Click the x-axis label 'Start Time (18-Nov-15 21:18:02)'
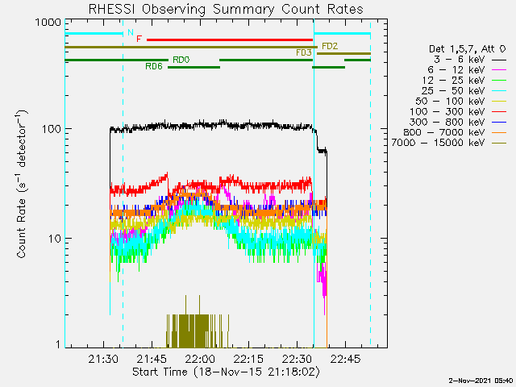The width and height of the screenshot is (516, 387). tap(226, 372)
